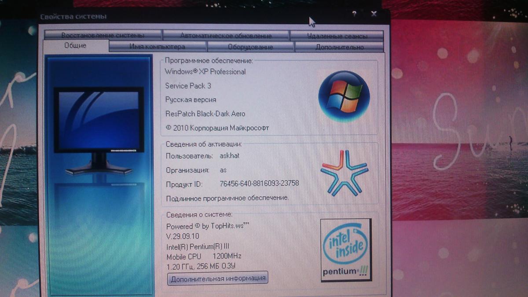The width and height of the screenshot is (528, 297).
Task: Click the colorful activation star icon
Action: pyautogui.click(x=345, y=173)
